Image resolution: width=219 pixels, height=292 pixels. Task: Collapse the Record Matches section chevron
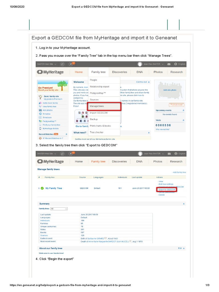66,134
